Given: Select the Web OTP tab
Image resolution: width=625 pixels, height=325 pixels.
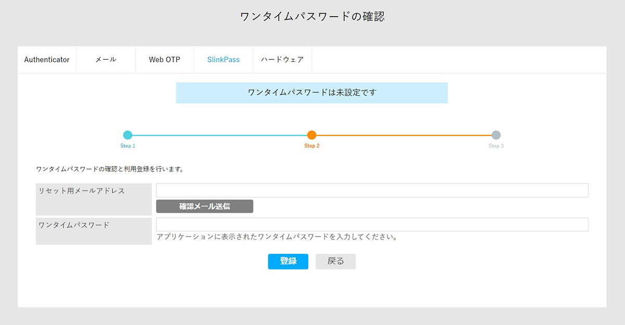Looking at the screenshot, I should pyautogui.click(x=165, y=60).
